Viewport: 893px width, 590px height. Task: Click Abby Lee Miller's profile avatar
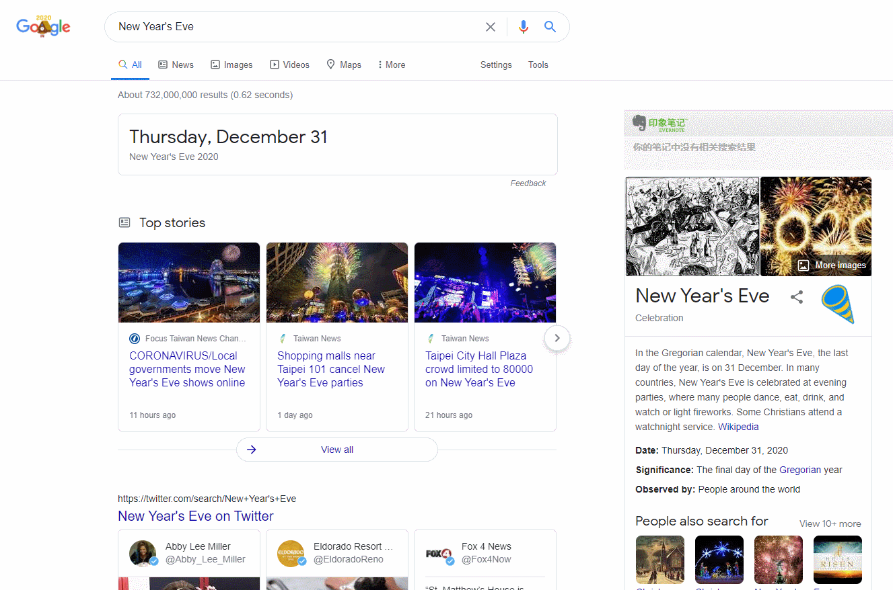(143, 553)
